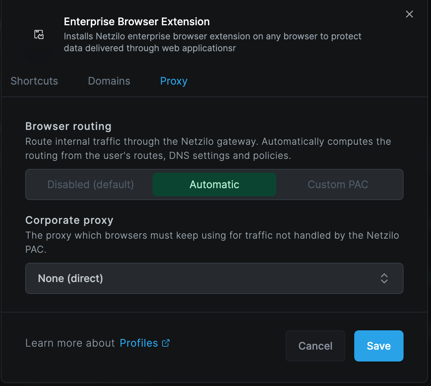Click the external link icon beside Profiles

point(166,343)
